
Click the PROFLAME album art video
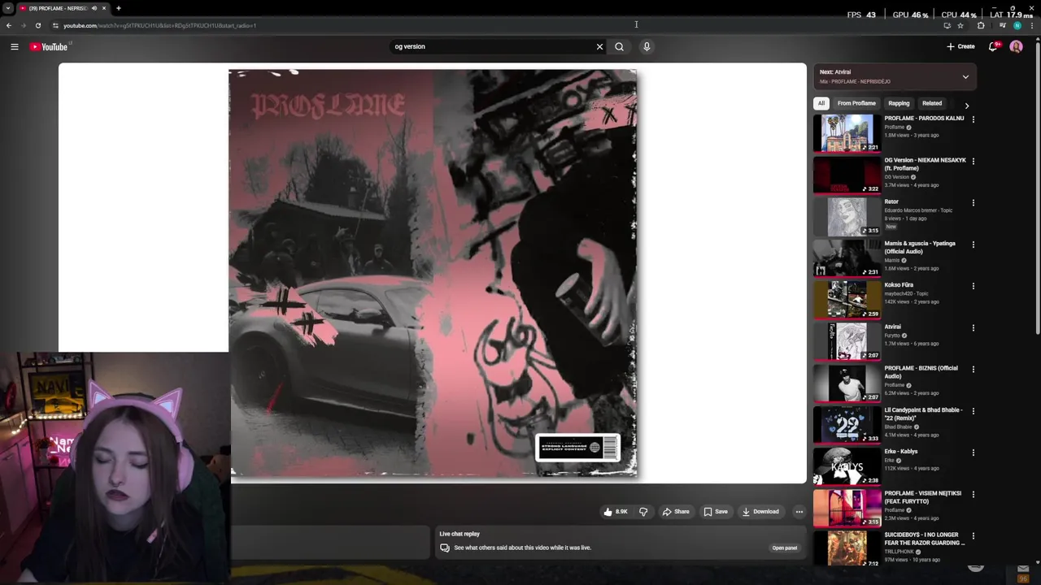433,273
